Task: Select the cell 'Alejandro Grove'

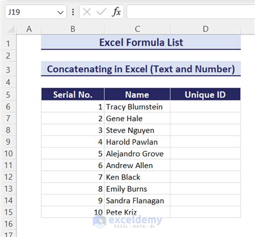Action: pyautogui.click(x=137, y=154)
